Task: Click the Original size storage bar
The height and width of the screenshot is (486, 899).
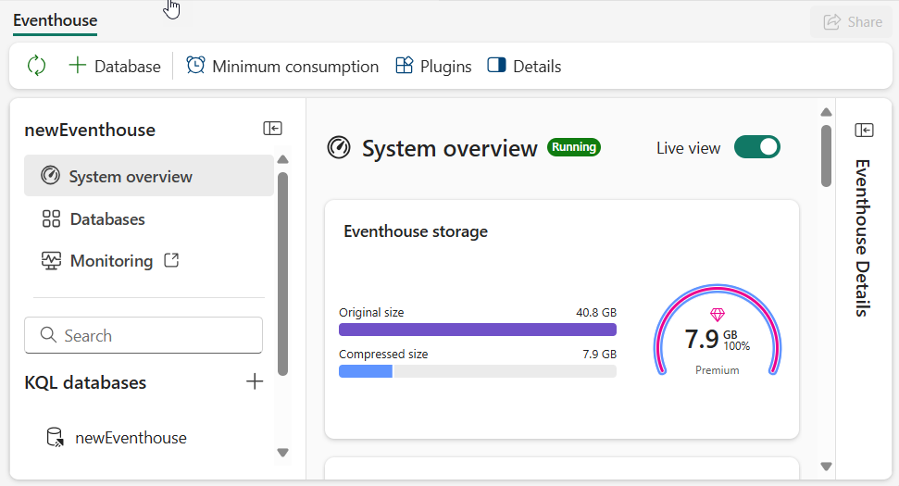Action: [477, 330]
